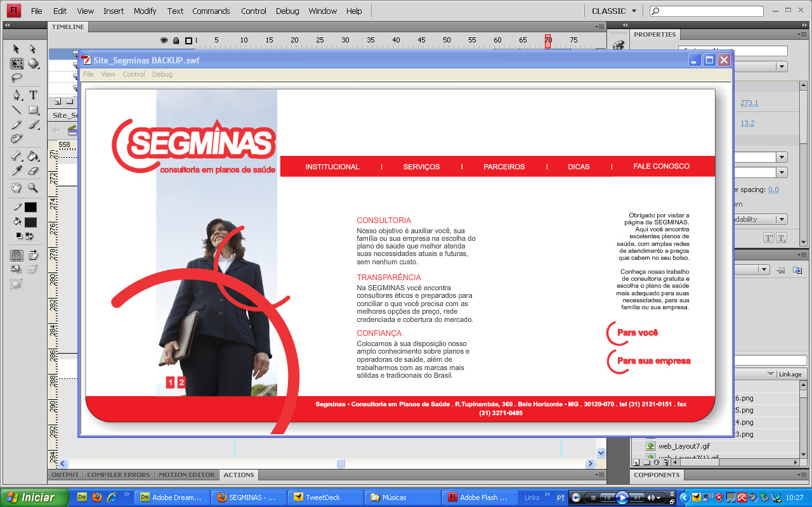Click the Swap Colors icon
Image resolution: width=812 pixels, height=507 pixels.
(x=29, y=236)
